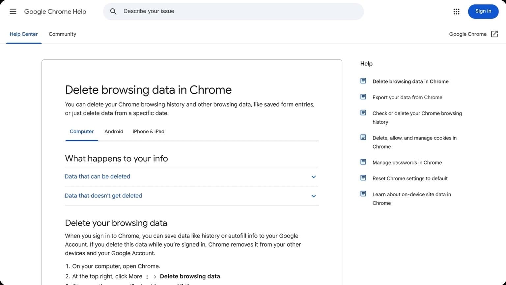Click the article icon beside Manage passwords

363,162
